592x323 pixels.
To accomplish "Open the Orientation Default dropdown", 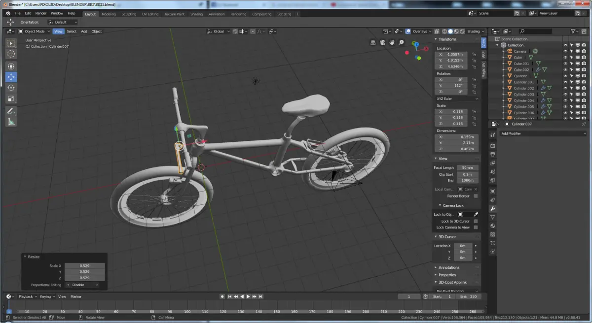I will pyautogui.click(x=63, y=22).
